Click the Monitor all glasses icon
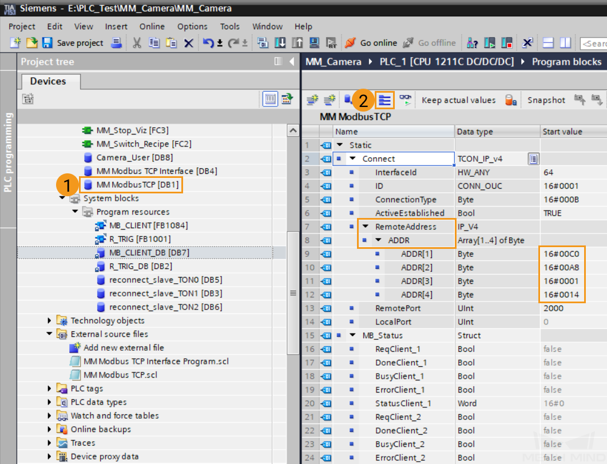607x464 pixels. 406,100
